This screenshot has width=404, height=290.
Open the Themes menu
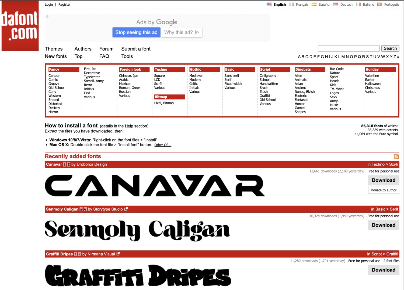tap(54, 49)
